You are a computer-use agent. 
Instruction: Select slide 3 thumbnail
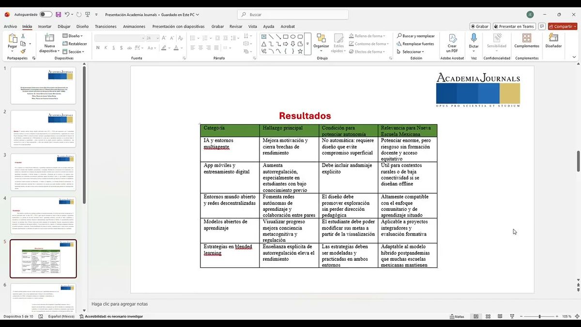coord(43,172)
